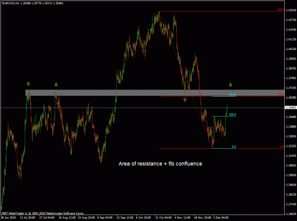Click the red 38.2 Fibonacci level label
Viewport: 297px width, 221px height.
281,95
